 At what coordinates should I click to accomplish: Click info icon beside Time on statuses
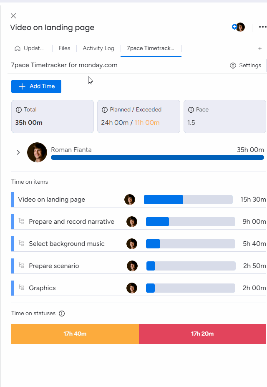click(x=62, y=314)
